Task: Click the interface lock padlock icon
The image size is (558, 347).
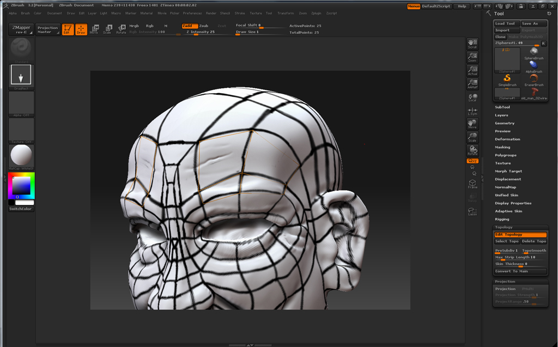Action: pos(520,6)
